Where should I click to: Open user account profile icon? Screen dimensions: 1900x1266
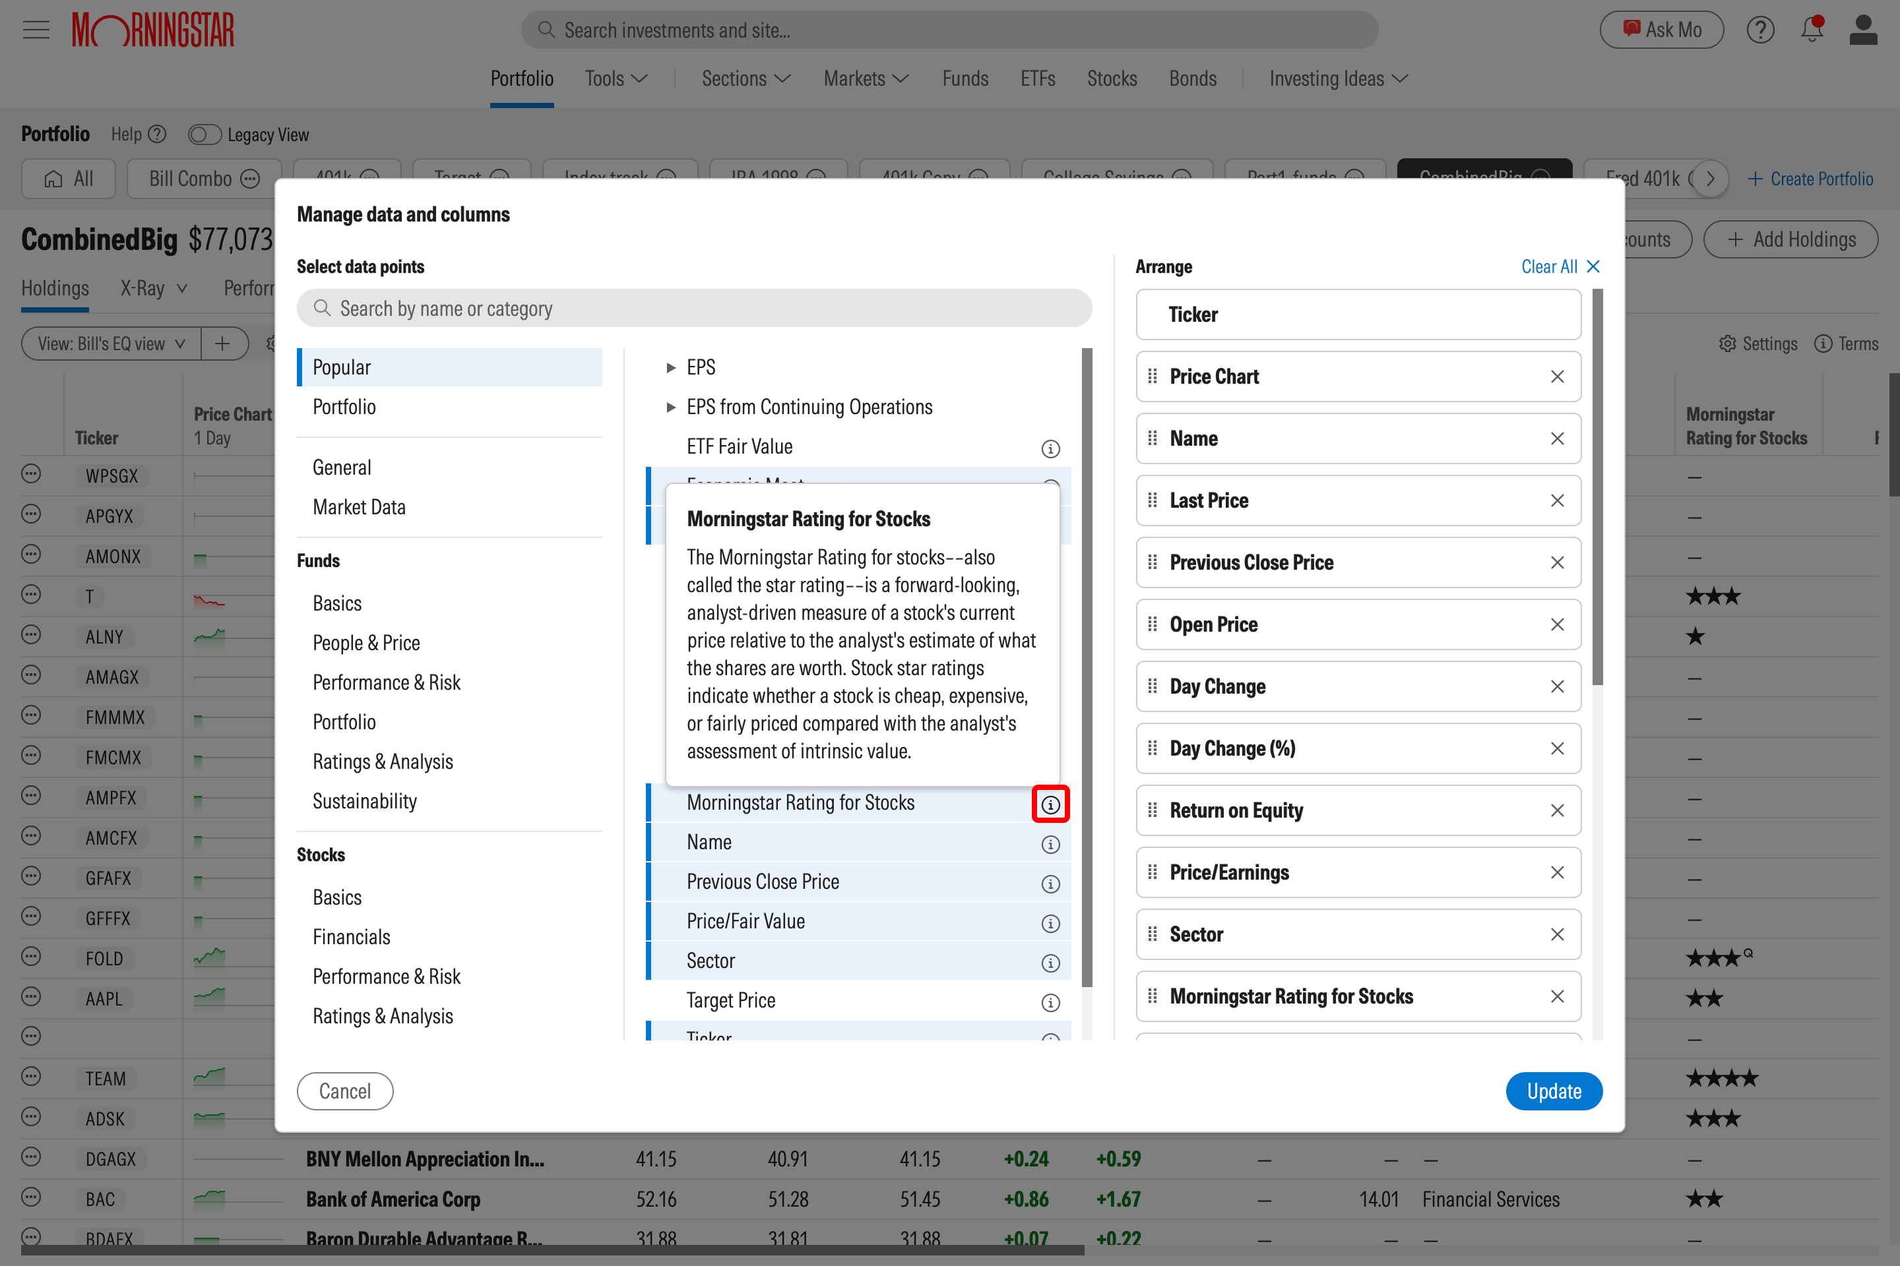1863,30
